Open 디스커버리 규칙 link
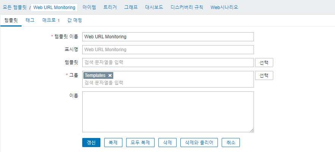The width and height of the screenshot is (335, 152). [187, 7]
